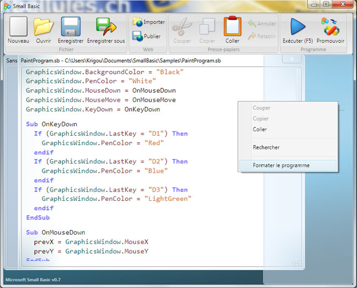Click the Sub OnKeyDown line
This screenshot has width=357, height=288.
pos(51,124)
